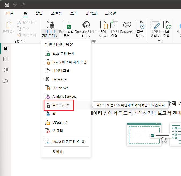Click Excel 통합 문서 ribbon button
Image resolution: width=181 pixels, height=176 pixels.
coord(66,29)
